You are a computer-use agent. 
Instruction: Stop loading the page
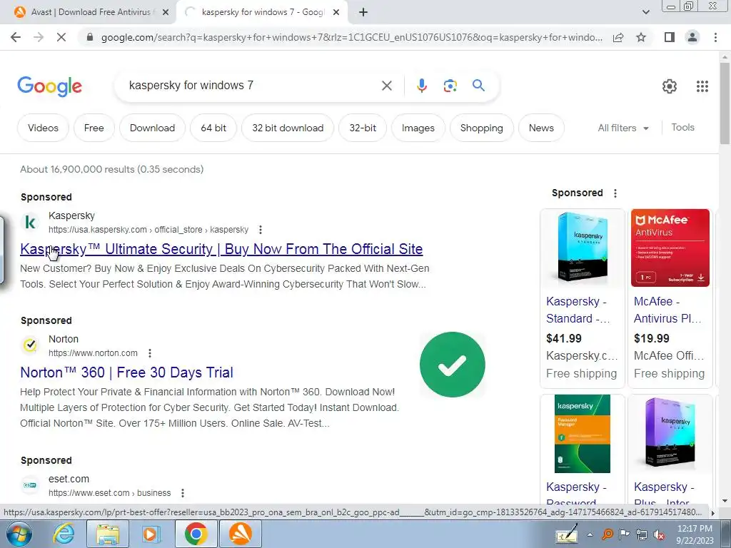(61, 37)
